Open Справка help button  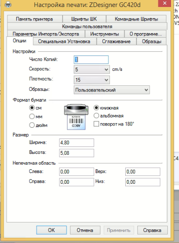pyautogui.click(x=152, y=230)
